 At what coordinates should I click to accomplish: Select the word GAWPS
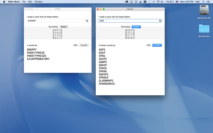pos(103,62)
